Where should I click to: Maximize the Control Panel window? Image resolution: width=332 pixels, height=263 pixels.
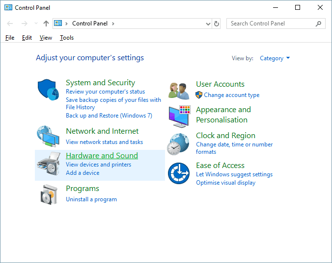click(x=298, y=8)
